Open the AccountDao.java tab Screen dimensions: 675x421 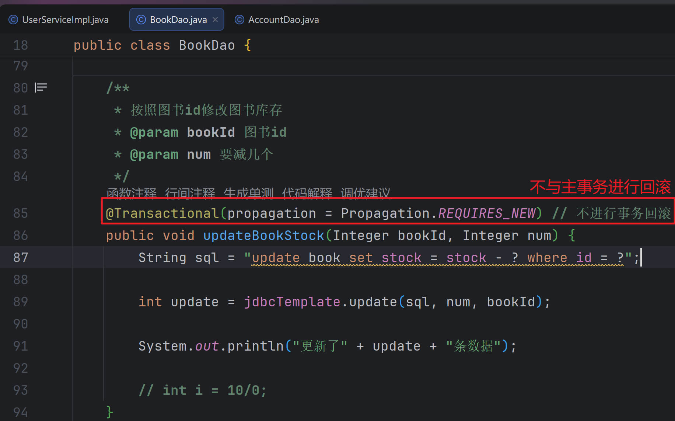[x=283, y=20]
